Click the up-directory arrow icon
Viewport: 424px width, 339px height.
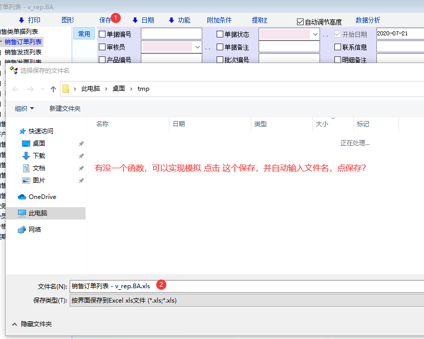[53, 89]
